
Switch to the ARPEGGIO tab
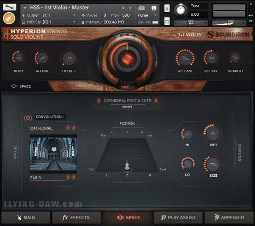click(x=229, y=218)
